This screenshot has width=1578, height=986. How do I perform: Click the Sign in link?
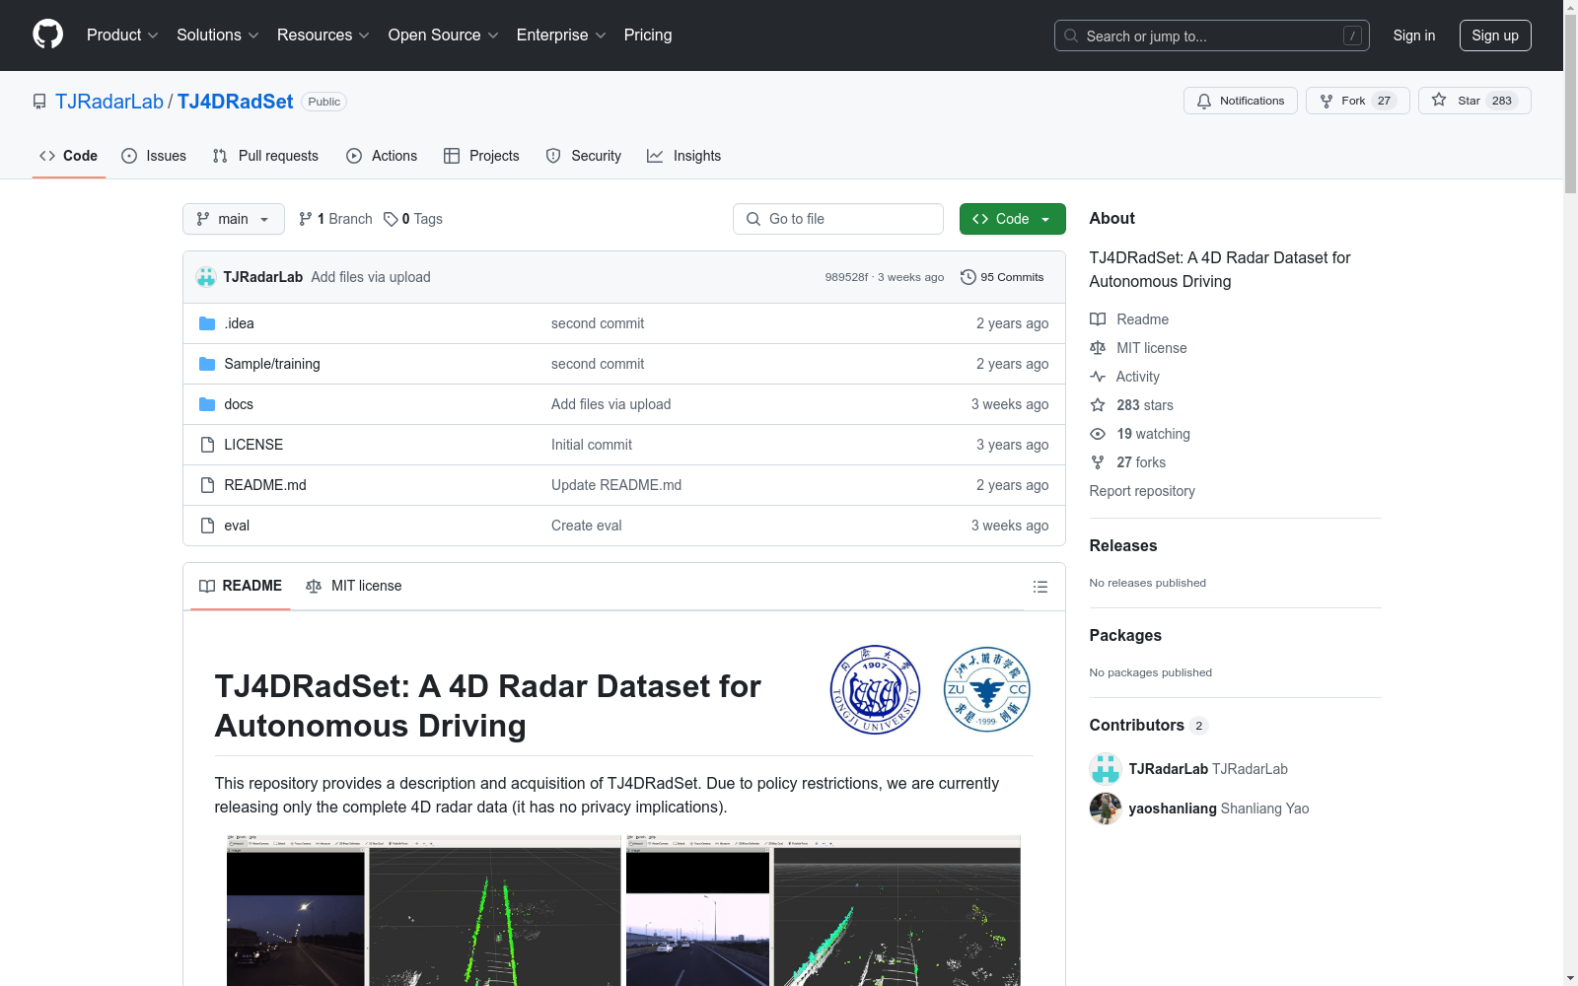point(1413,35)
